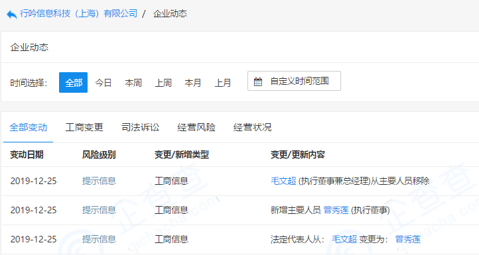Open 毛文超 link in 法定代表人 row
The height and width of the screenshot is (255, 479).
344,239
